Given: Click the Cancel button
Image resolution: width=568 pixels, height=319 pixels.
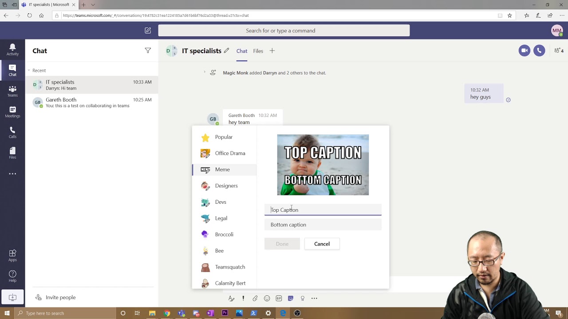Looking at the screenshot, I should click(322, 244).
